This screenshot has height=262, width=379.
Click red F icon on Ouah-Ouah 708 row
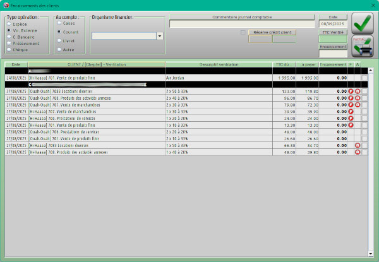click(x=351, y=98)
